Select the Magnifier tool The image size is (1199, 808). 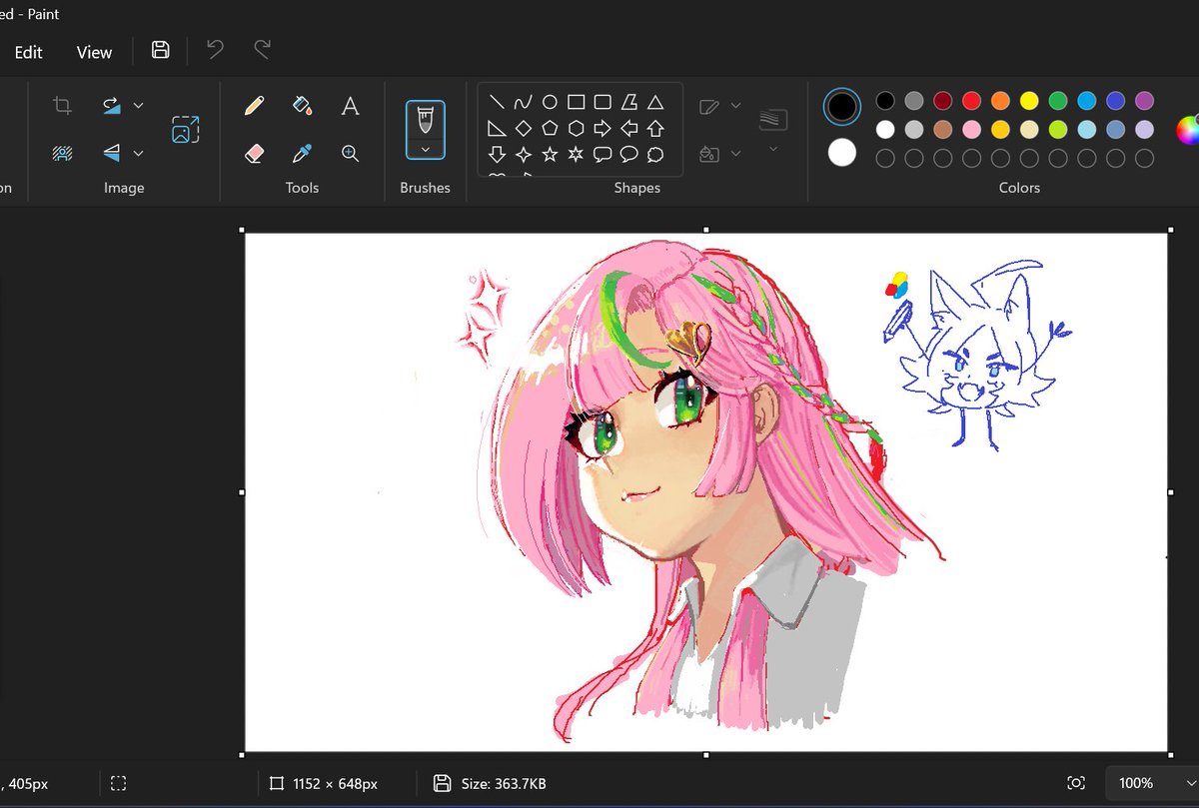pyautogui.click(x=350, y=153)
